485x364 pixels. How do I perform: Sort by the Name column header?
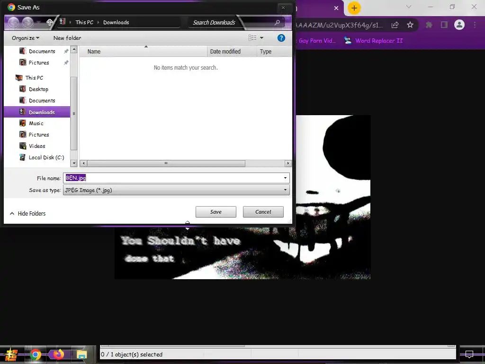click(x=143, y=51)
